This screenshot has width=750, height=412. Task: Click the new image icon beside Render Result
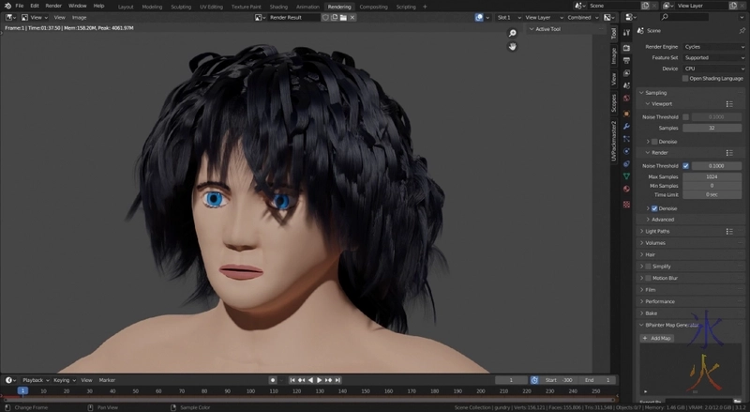335,17
